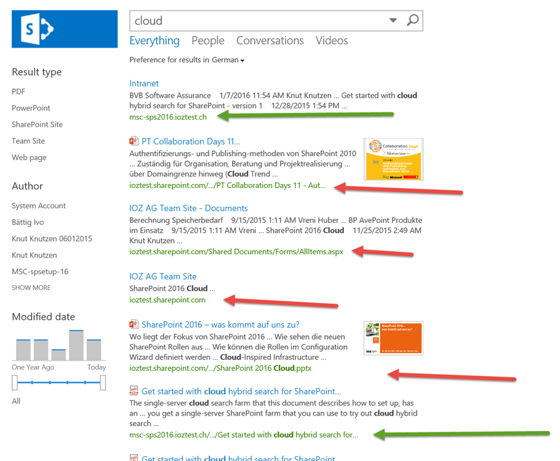Image resolution: width=560 pixels, height=461 pixels.
Task: Open 'IOZ AG Team Site - Documents' result
Action: tap(188, 208)
